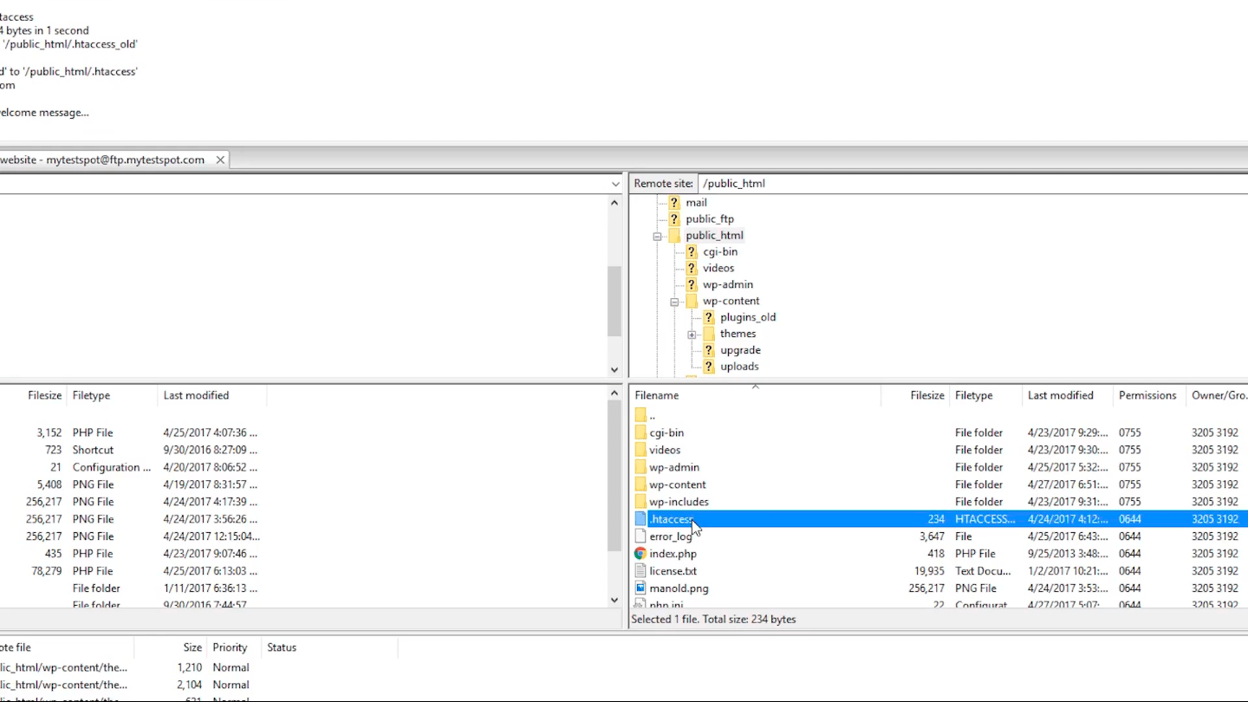
Task: Click wp-content folder icon in file list
Action: tap(640, 484)
